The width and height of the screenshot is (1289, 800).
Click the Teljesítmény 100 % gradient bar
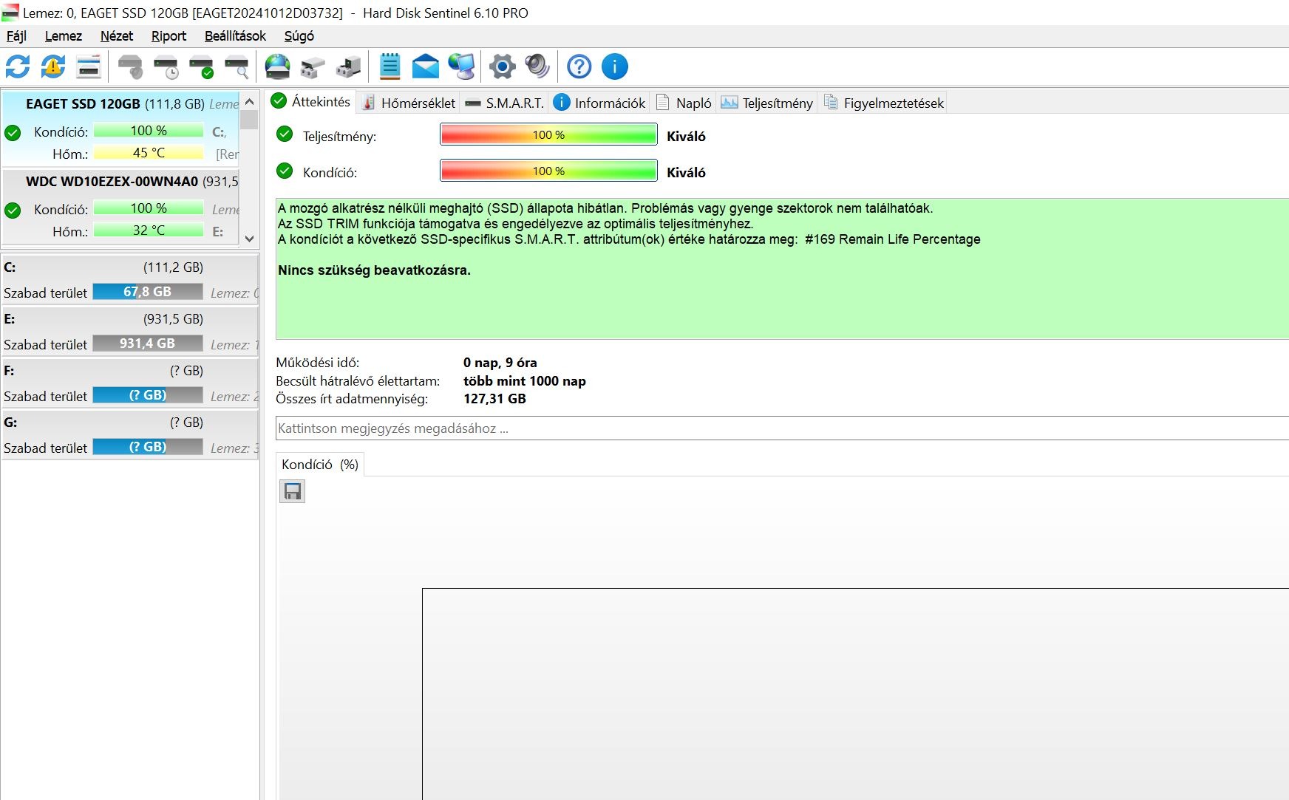point(548,135)
